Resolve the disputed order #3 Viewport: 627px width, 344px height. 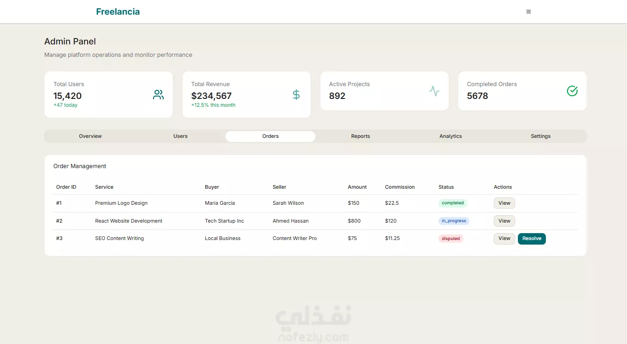click(x=532, y=239)
